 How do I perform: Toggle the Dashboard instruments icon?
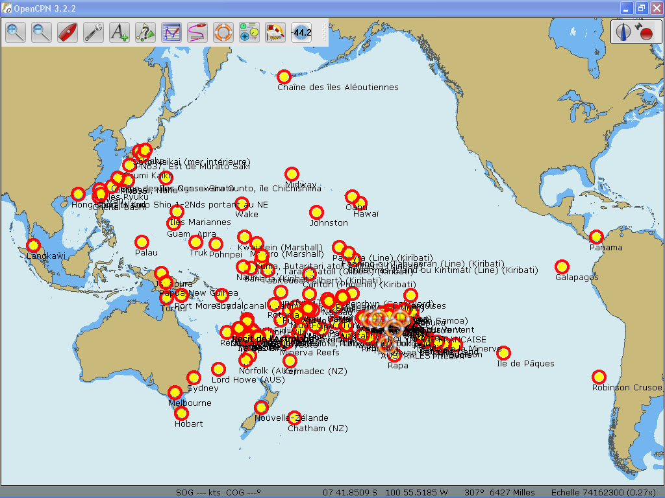[x=249, y=32]
